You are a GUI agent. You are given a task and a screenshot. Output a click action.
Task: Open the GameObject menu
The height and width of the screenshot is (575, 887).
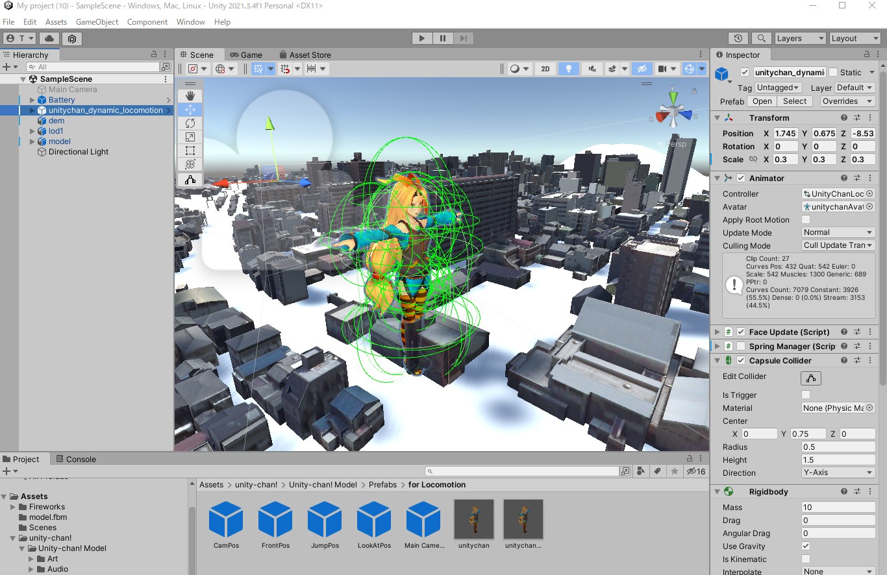point(97,22)
